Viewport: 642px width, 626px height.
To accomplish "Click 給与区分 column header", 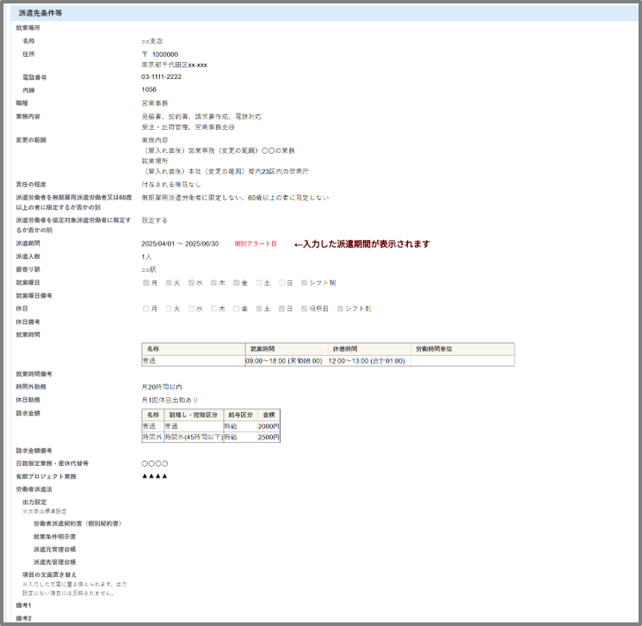I will coord(240,414).
